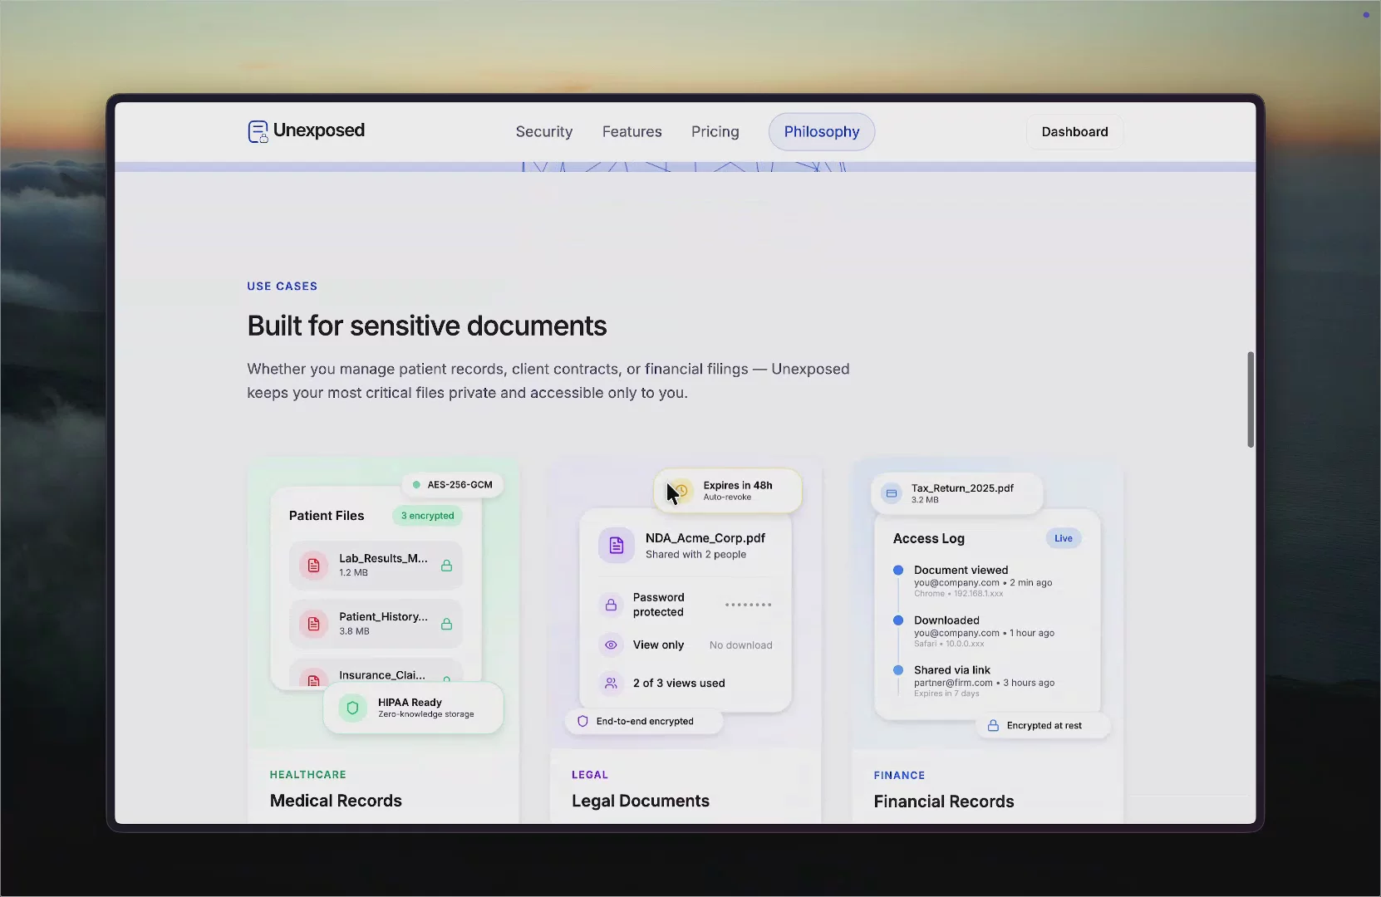Image resolution: width=1381 pixels, height=897 pixels.
Task: Click the Live badge in Access Log
Action: 1064,538
